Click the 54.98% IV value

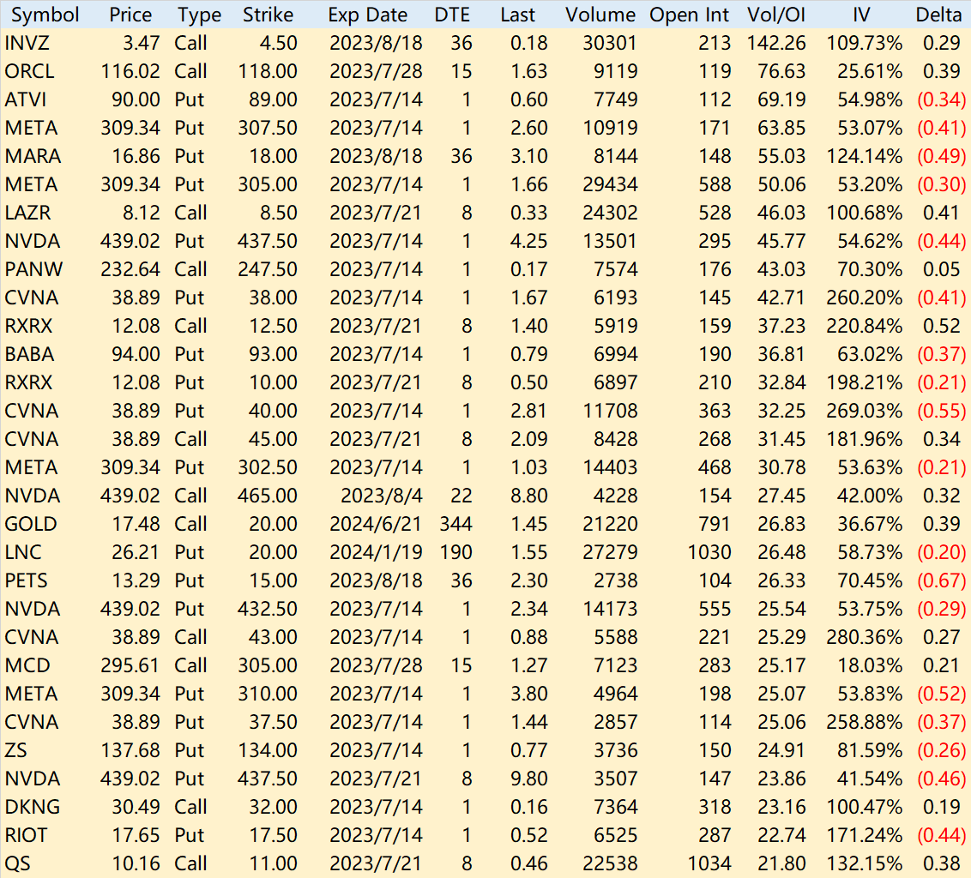click(x=870, y=99)
